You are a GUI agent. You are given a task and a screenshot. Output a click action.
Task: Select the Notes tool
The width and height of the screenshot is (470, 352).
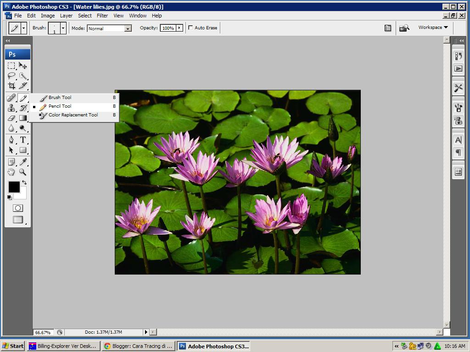[11, 162]
